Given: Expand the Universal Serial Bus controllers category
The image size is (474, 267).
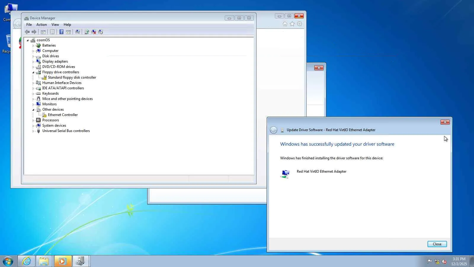Looking at the screenshot, I should [x=33, y=131].
